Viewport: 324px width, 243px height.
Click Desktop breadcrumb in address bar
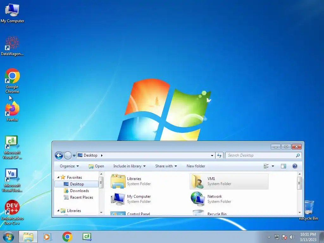(90, 155)
